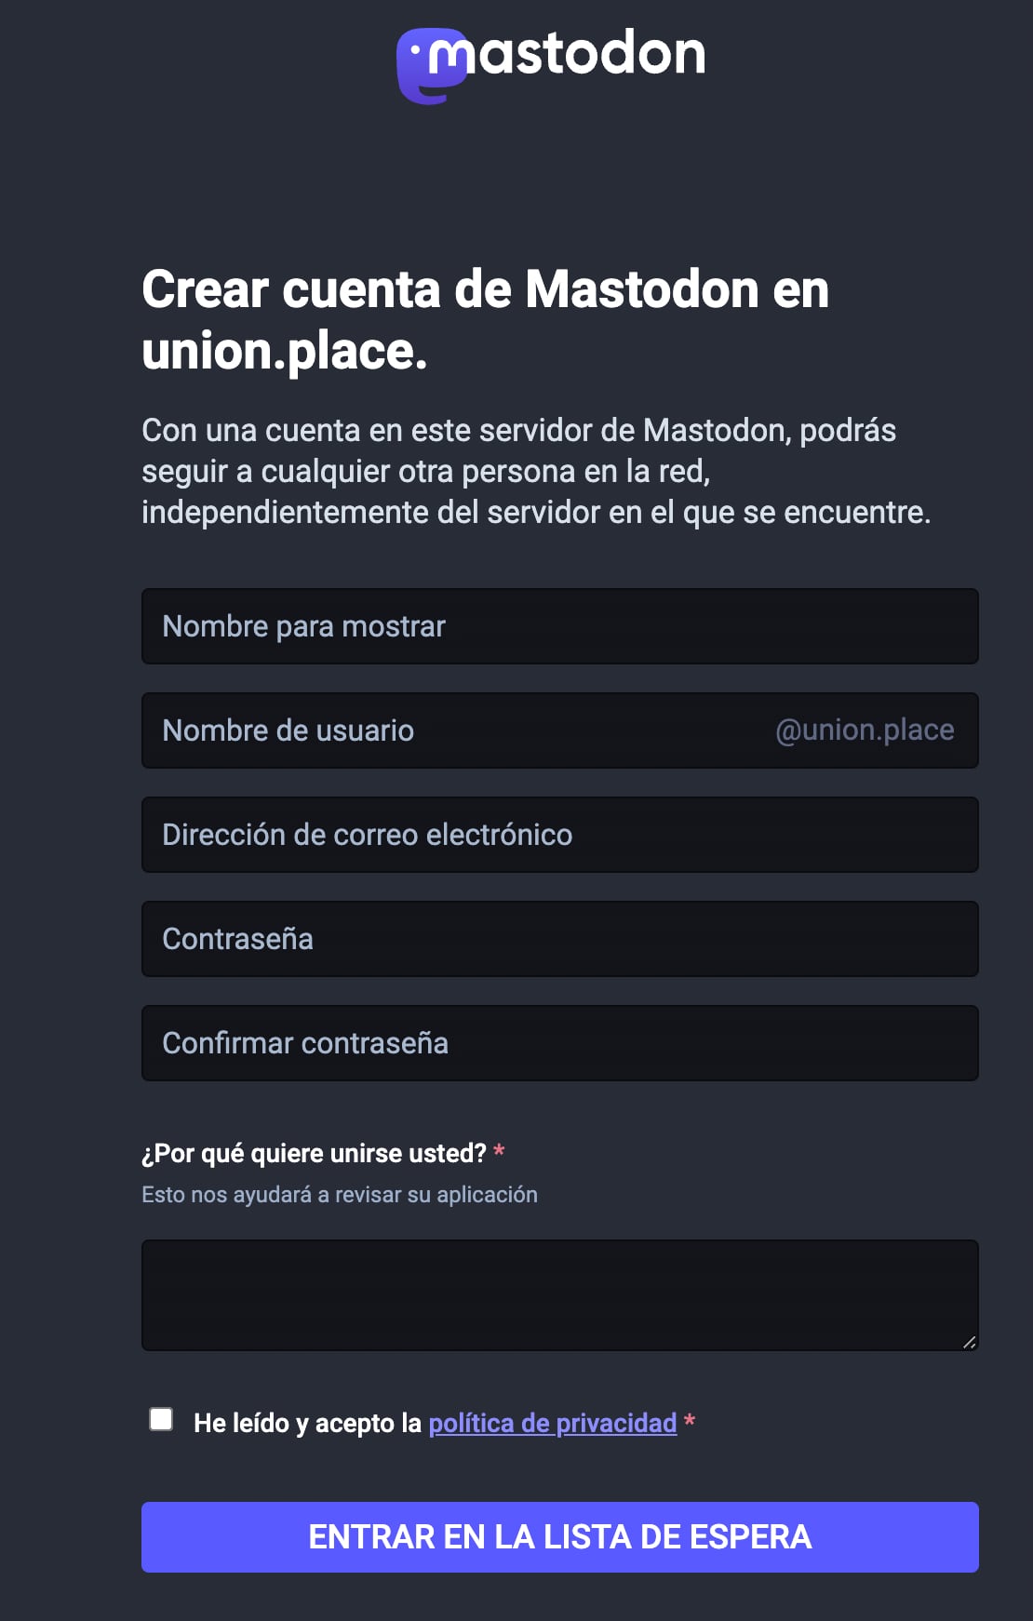This screenshot has width=1033, height=1621.
Task: Click the server description paragraph text
Action: coord(535,471)
